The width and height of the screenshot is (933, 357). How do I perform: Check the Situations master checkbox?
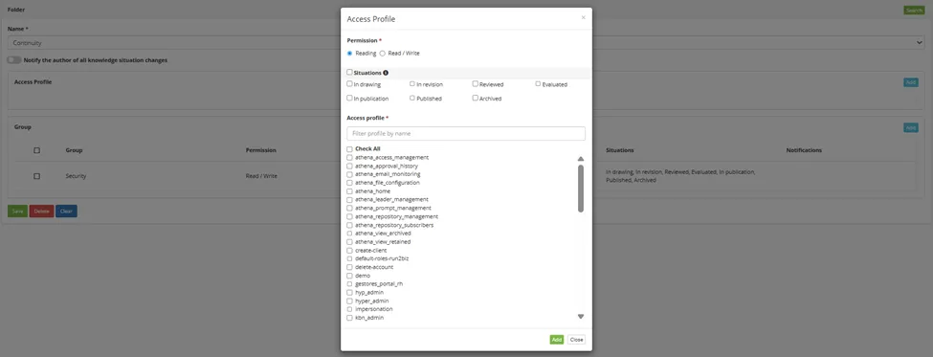click(349, 72)
